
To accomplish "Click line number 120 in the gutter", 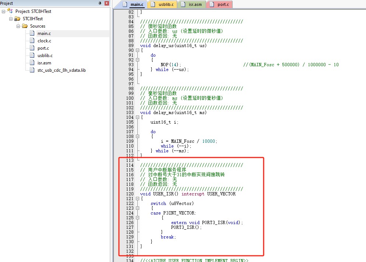I will [x=130, y=194].
